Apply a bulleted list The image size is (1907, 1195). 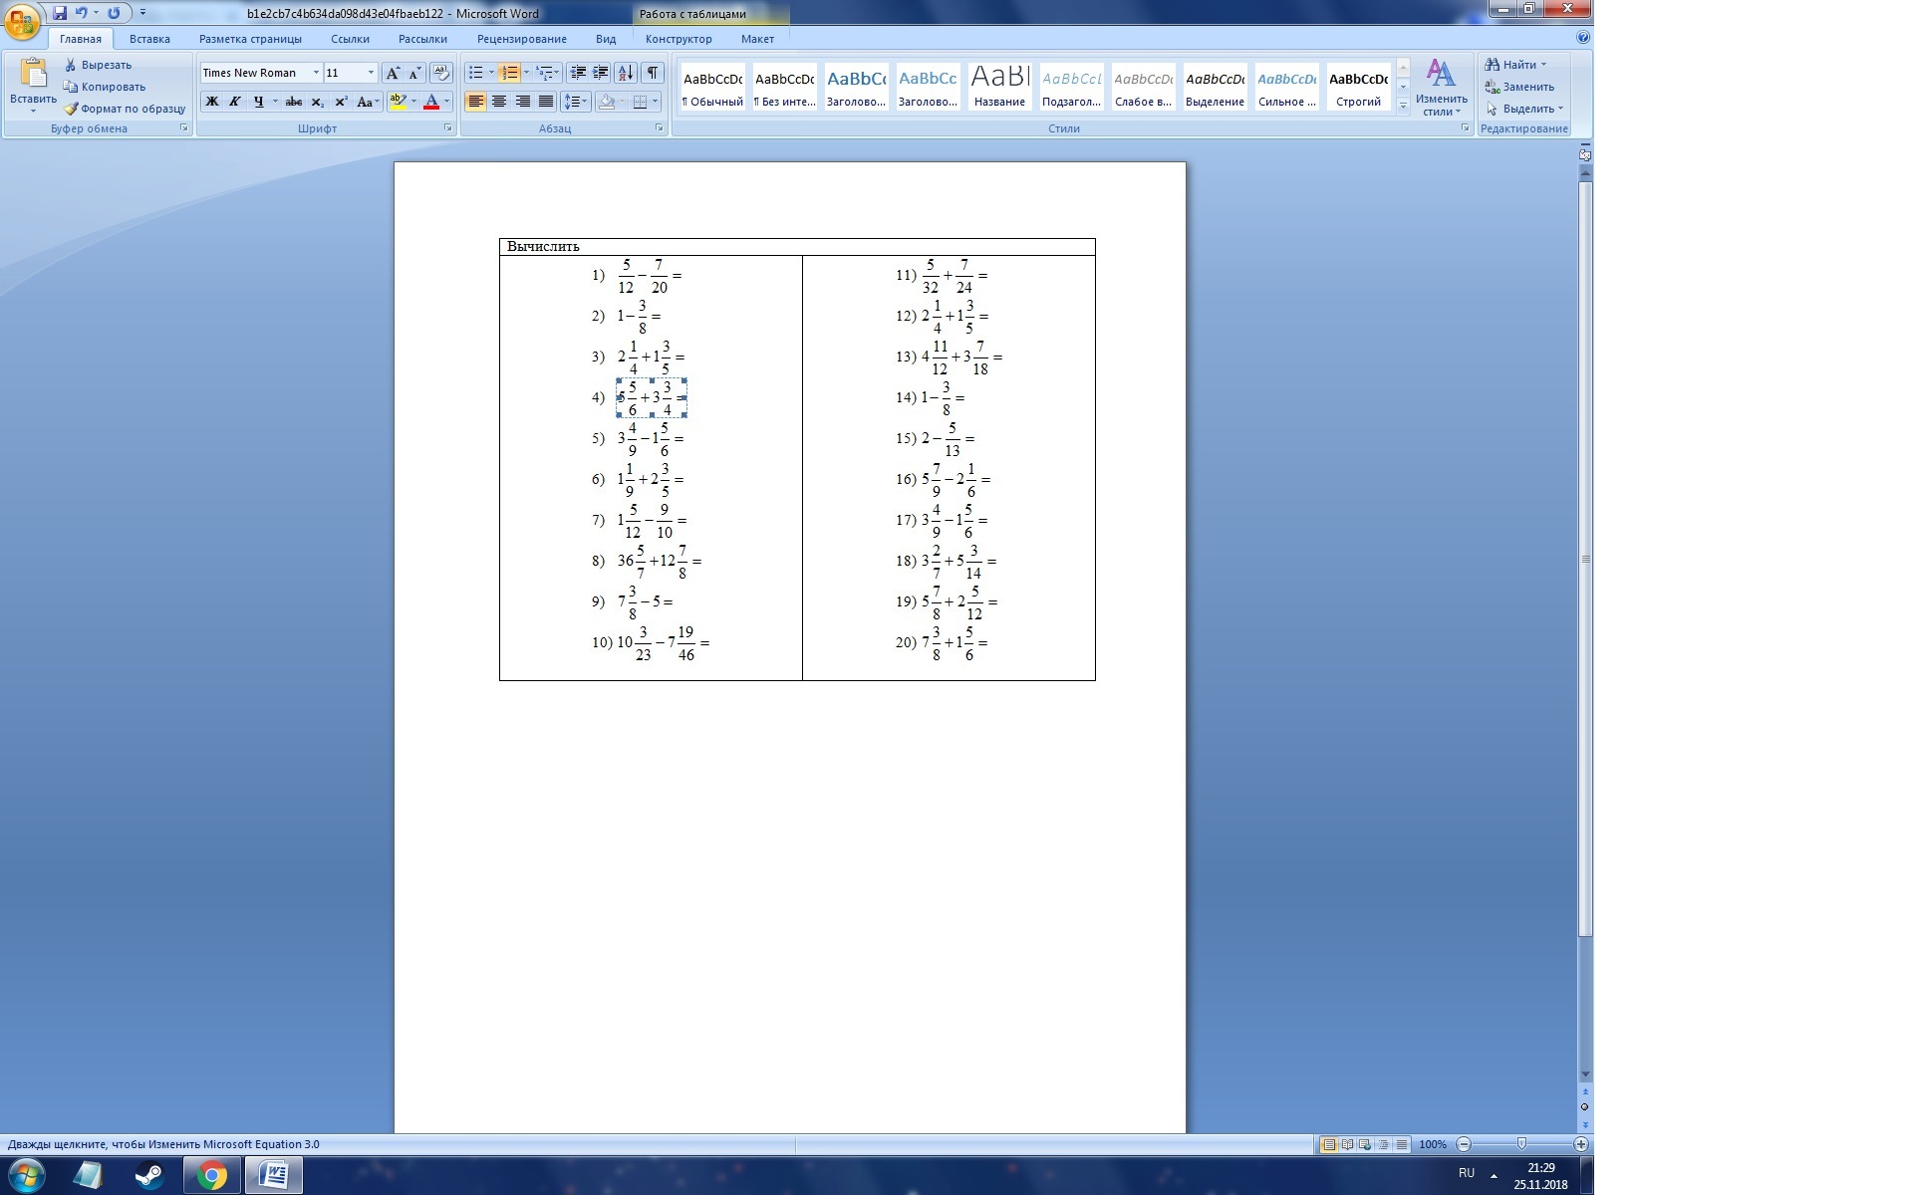pos(476,73)
